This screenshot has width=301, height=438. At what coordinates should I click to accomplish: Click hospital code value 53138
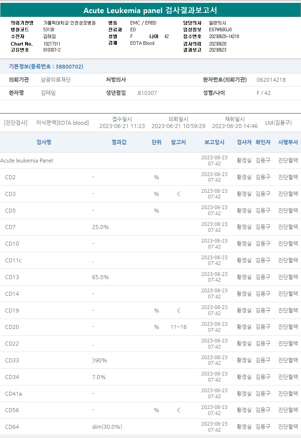[x=49, y=30]
